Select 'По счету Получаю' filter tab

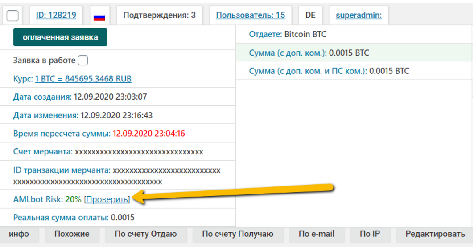click(237, 234)
